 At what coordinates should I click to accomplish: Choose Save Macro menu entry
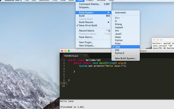point(93,37)
